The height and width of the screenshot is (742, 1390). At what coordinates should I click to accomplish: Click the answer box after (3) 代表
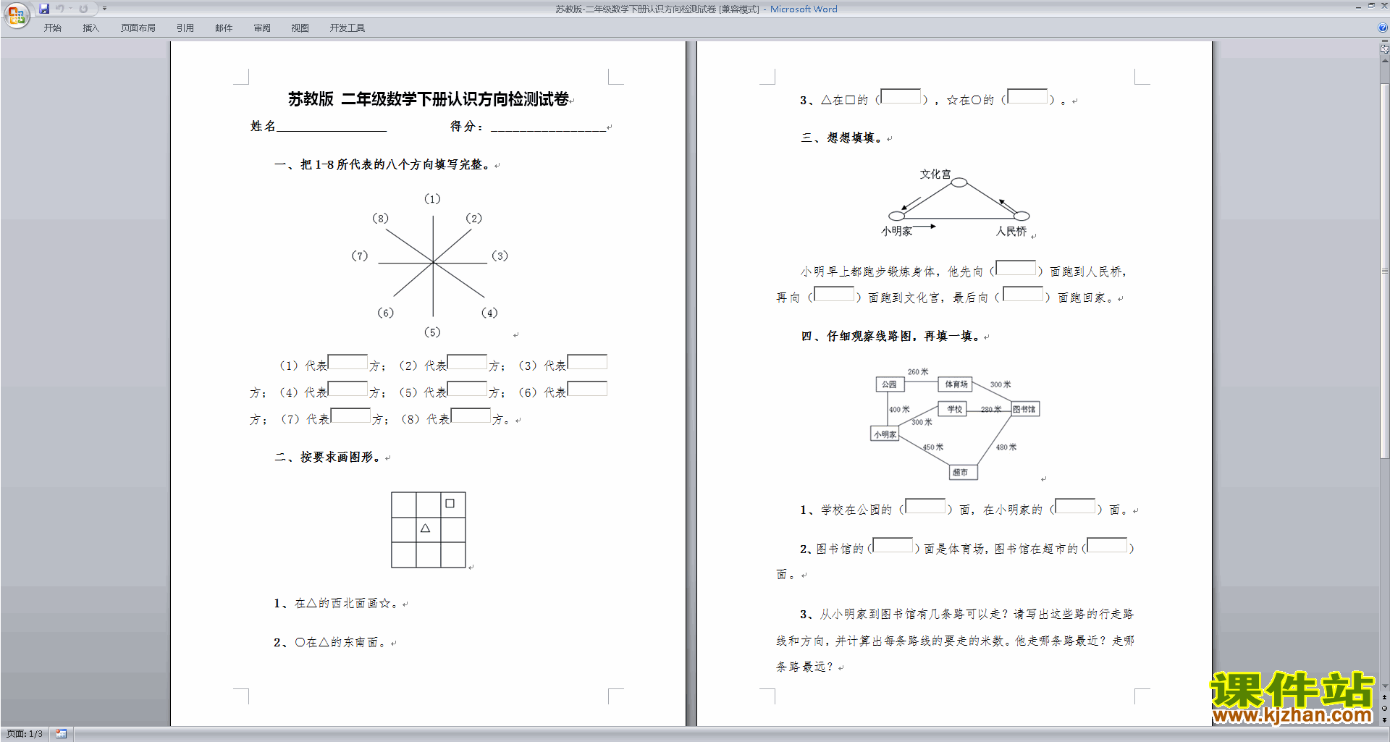[587, 362]
